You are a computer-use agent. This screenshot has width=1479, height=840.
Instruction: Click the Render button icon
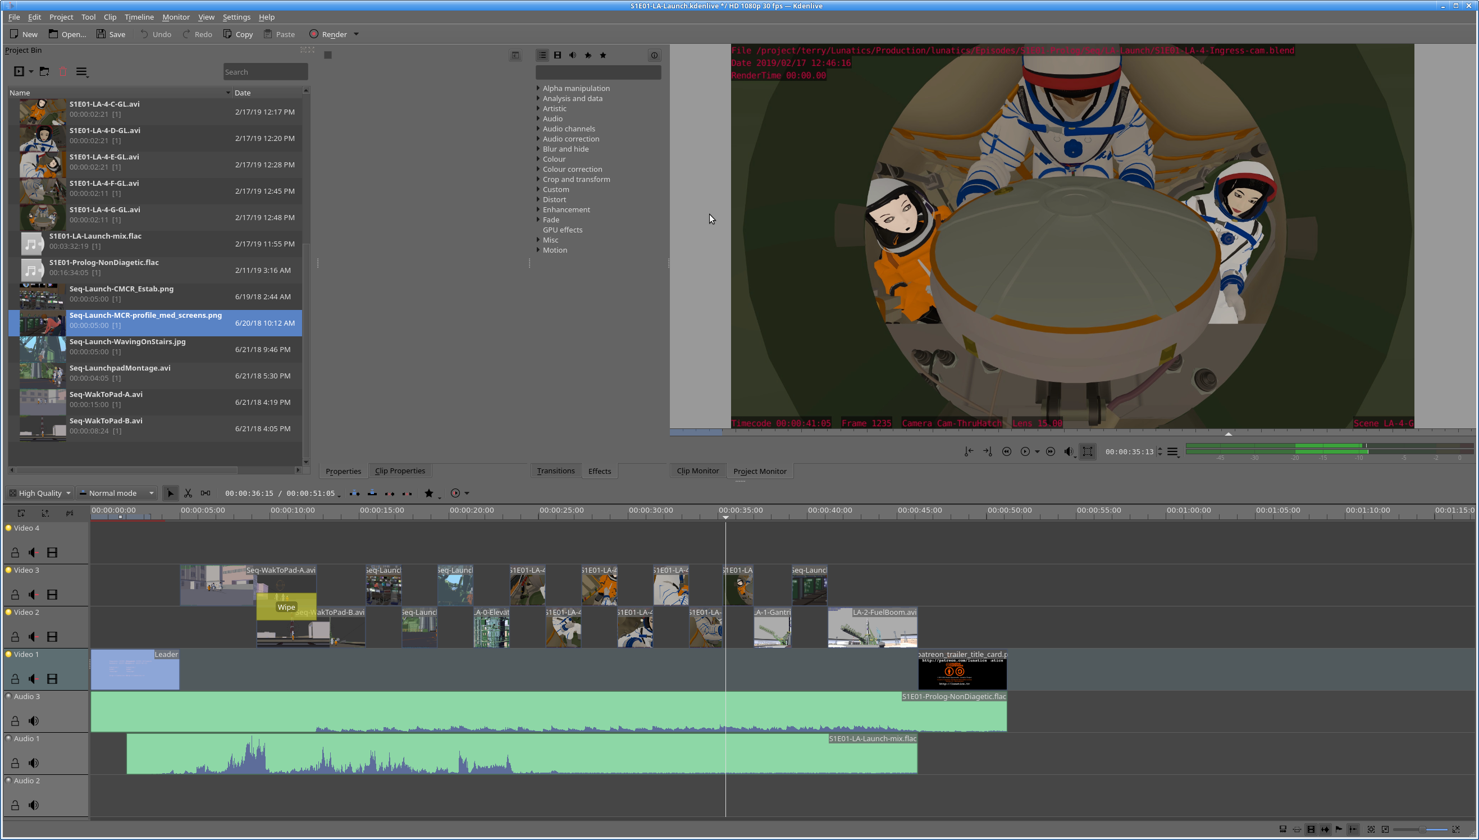pyautogui.click(x=314, y=34)
